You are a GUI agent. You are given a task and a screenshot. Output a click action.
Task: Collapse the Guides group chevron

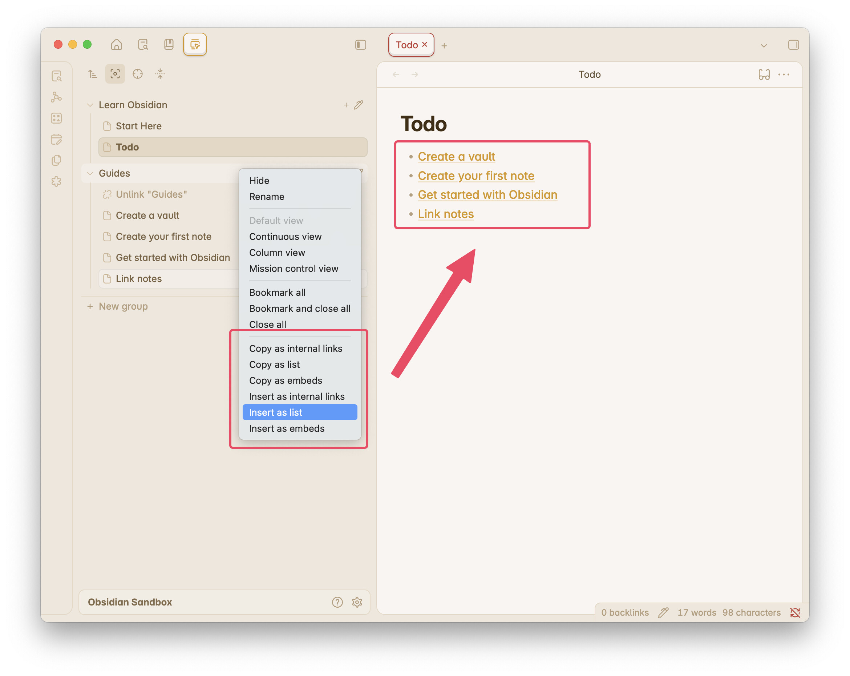pos(90,173)
